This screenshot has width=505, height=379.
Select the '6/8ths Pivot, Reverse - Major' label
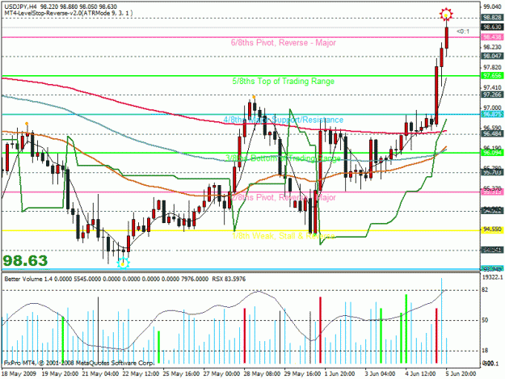[x=284, y=43]
